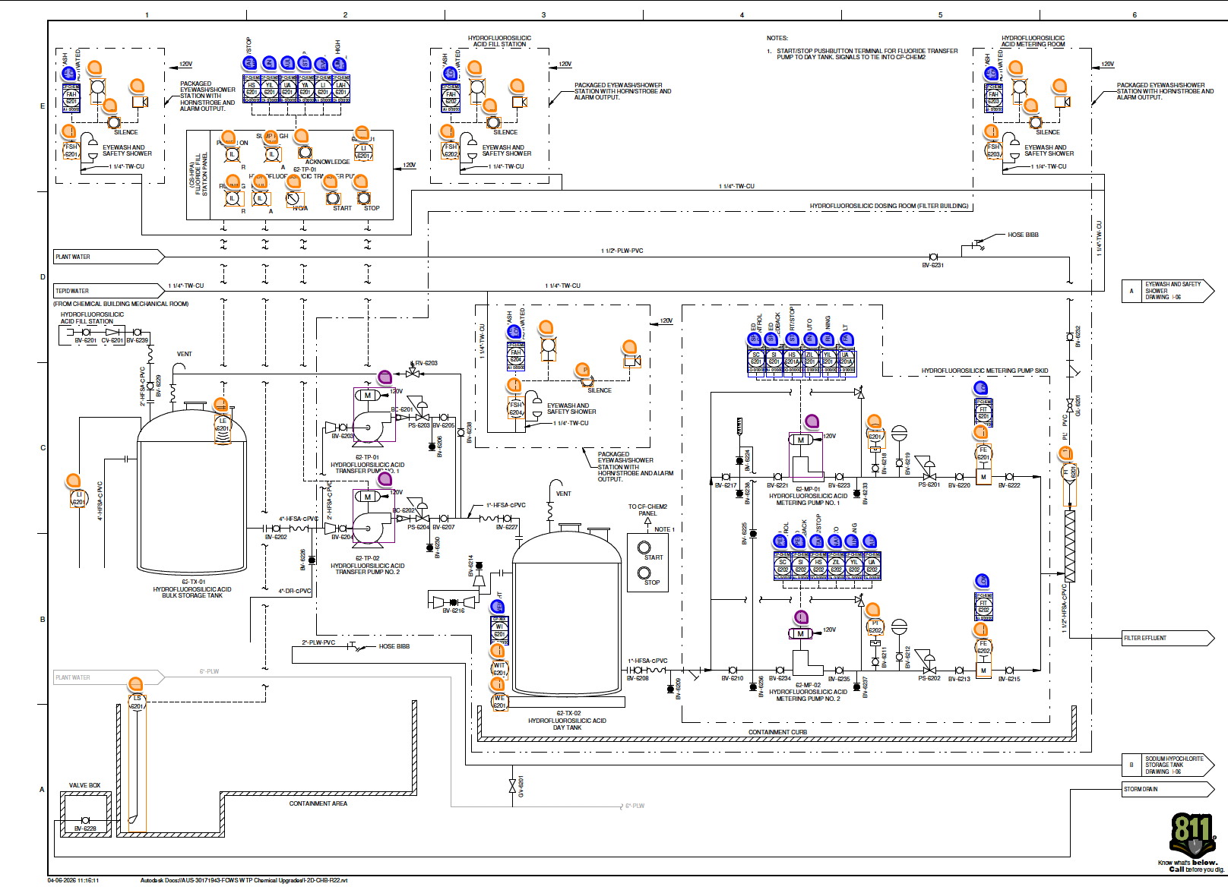
Task: Click the orange pin above the FI-6201 rotameter
Action: click(x=1066, y=453)
